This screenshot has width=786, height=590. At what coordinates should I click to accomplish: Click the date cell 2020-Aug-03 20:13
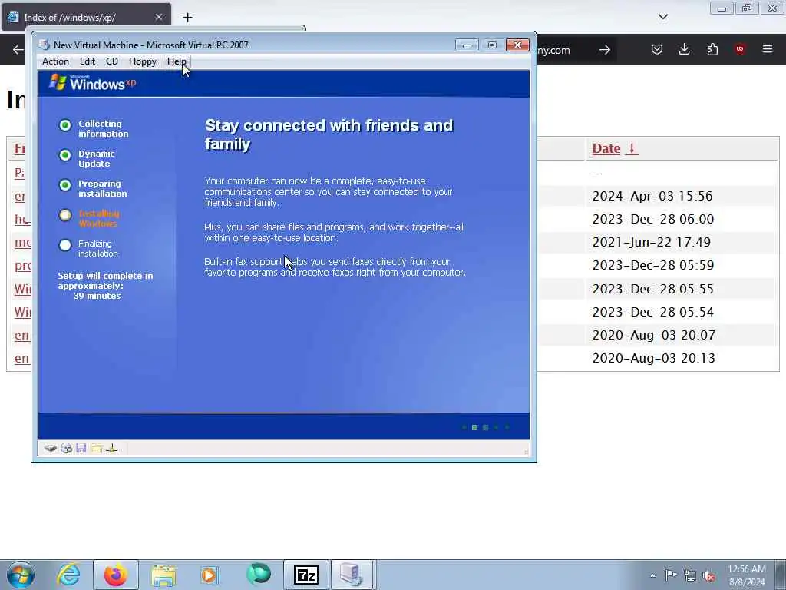pos(654,358)
